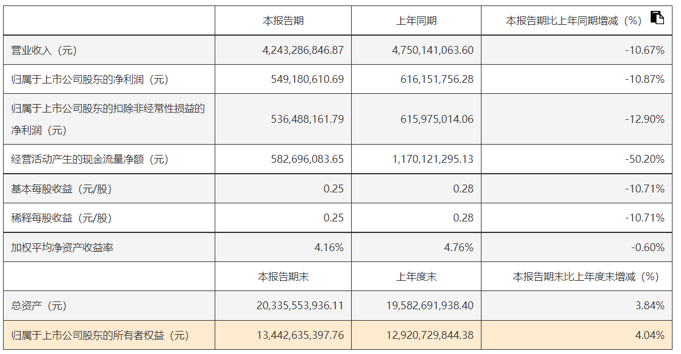Click the 加权平均净资产收益率 row label

point(62,247)
